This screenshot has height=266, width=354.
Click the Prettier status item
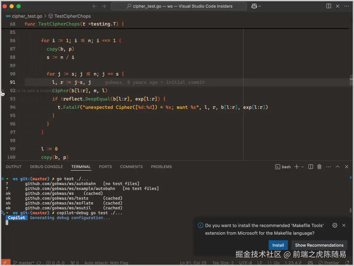328,263
